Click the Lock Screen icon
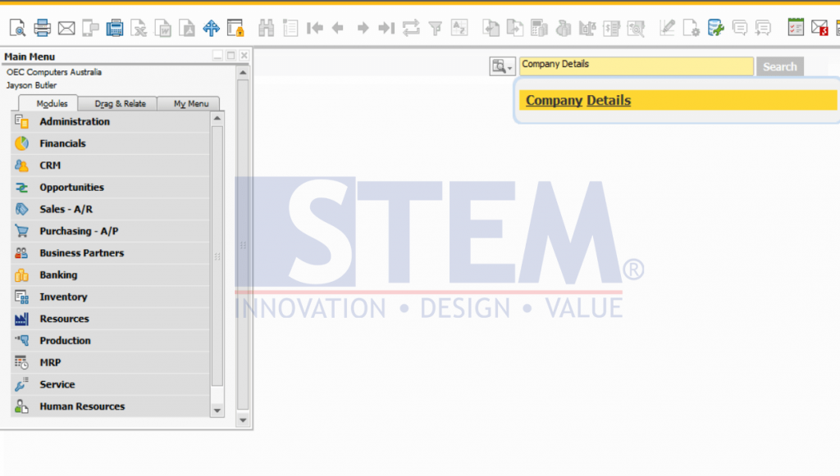This screenshot has height=476, width=840. click(235, 28)
